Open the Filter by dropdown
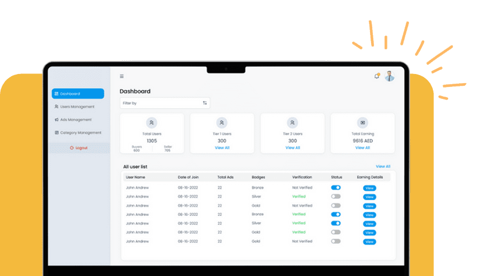Viewport: 480px width, 276px height. 165,103
